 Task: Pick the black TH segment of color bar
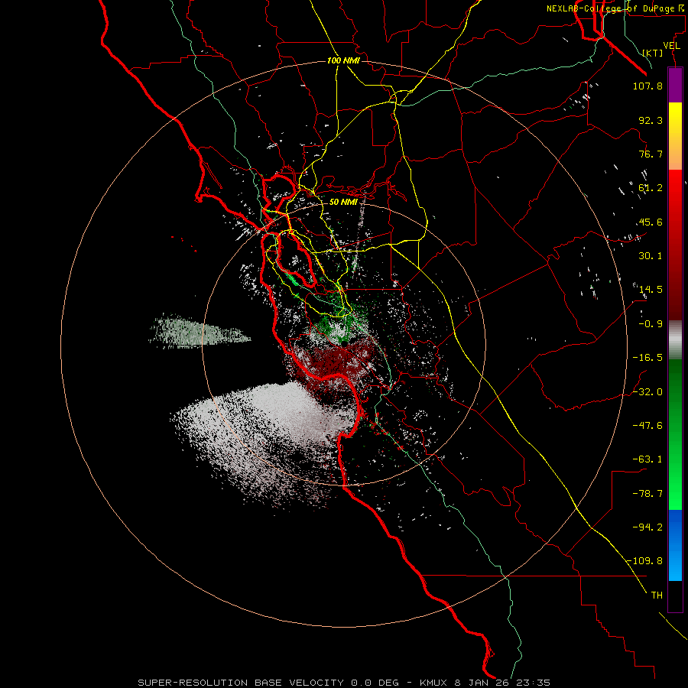[x=675, y=596]
